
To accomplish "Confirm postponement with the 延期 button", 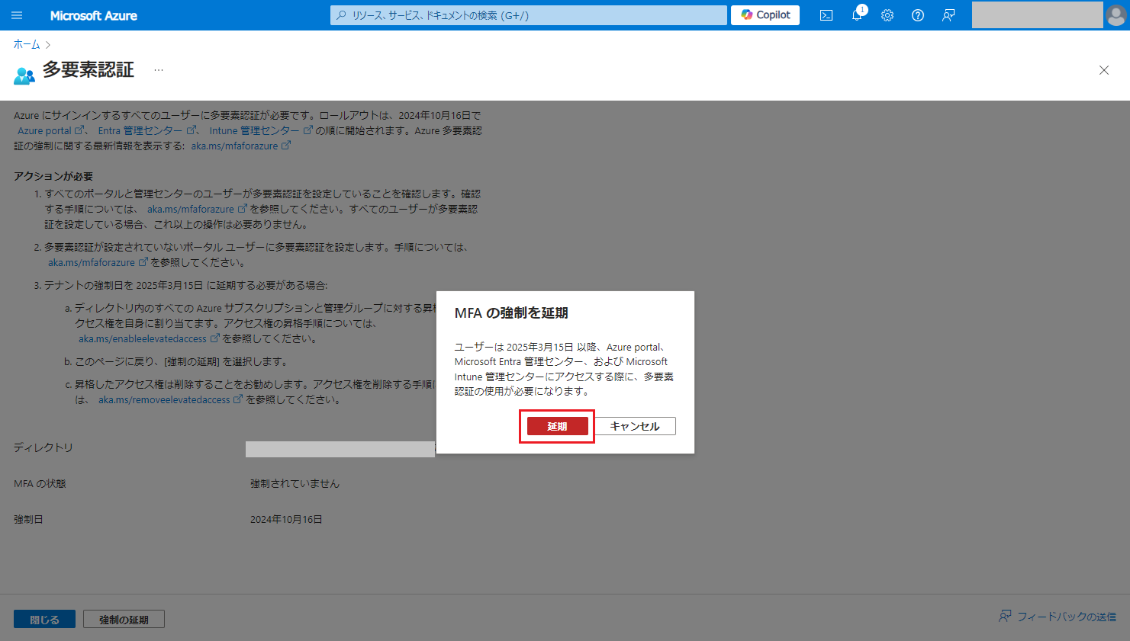I will [x=556, y=426].
